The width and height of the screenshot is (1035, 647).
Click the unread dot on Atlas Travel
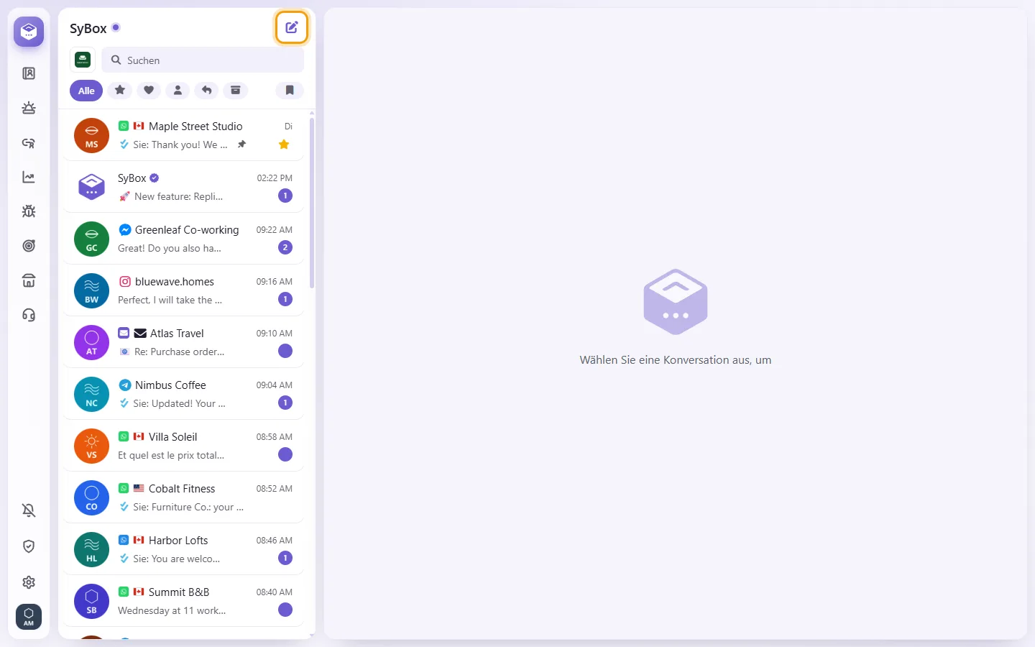coord(285,351)
